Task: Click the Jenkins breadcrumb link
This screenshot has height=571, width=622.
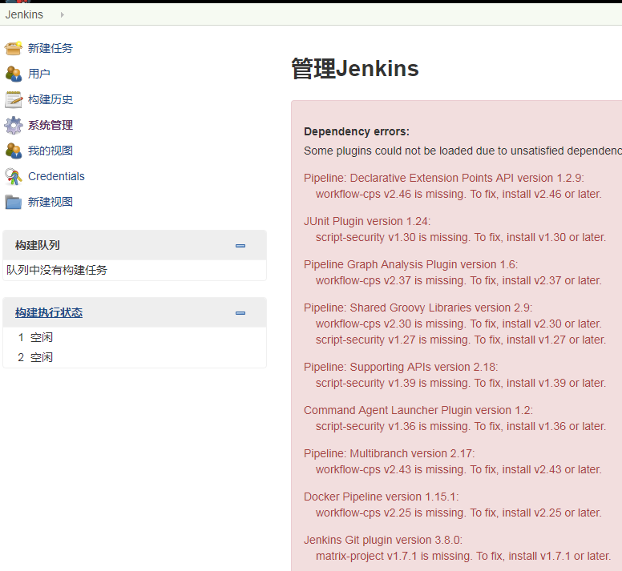Action: pos(24,14)
